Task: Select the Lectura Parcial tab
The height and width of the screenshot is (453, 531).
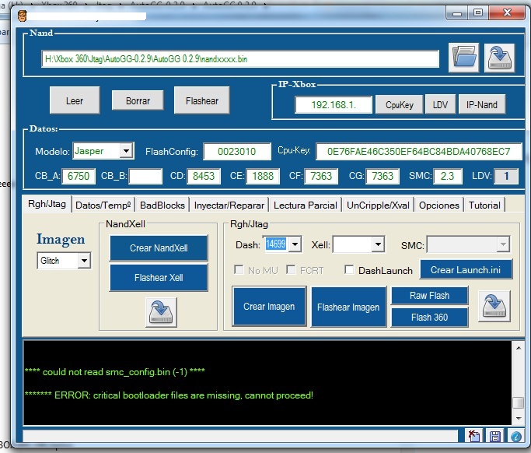Action: pyautogui.click(x=305, y=205)
